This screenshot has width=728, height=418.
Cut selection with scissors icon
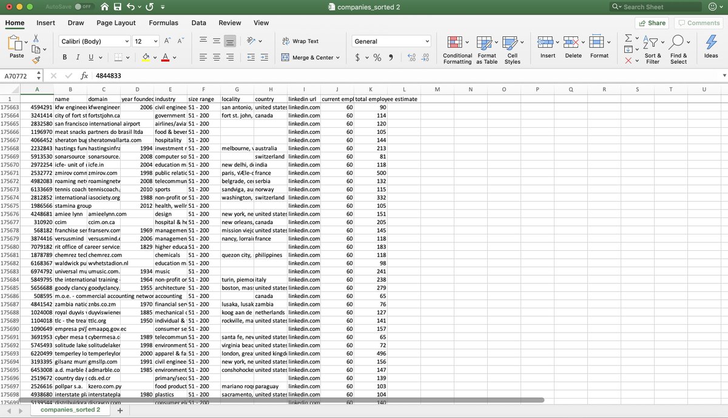coord(35,38)
